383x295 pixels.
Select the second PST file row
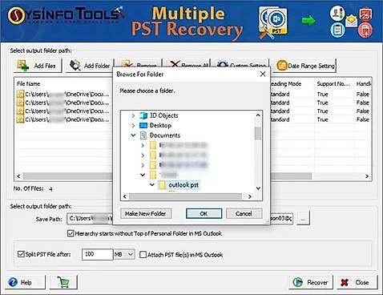(x=62, y=103)
